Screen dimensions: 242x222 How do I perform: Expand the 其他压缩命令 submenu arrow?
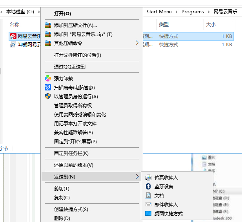tap(137, 43)
